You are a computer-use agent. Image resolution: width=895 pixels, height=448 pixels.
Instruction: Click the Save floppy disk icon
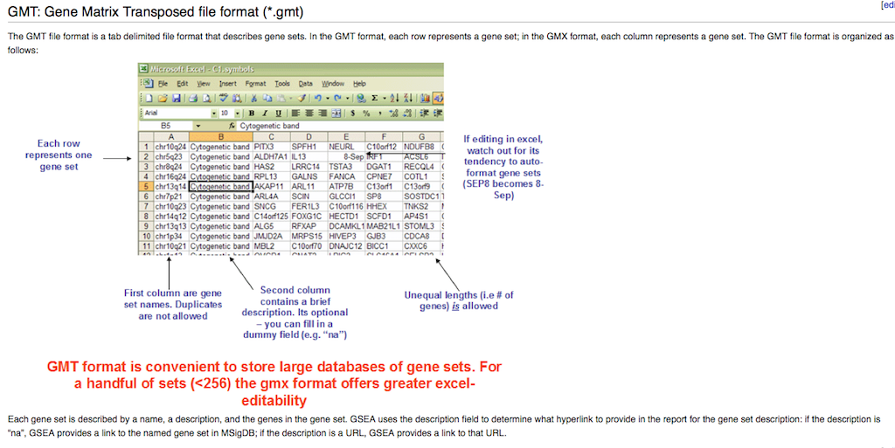click(x=176, y=99)
